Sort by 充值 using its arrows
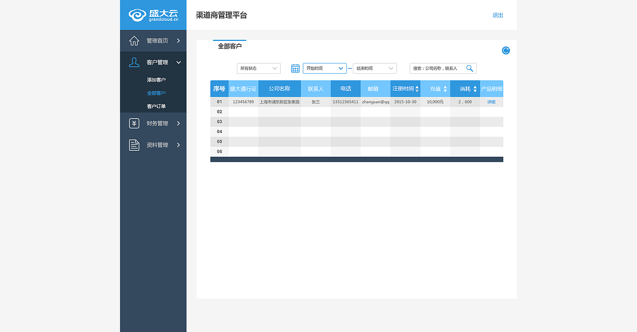Image resolution: width=637 pixels, height=332 pixels. click(445, 89)
